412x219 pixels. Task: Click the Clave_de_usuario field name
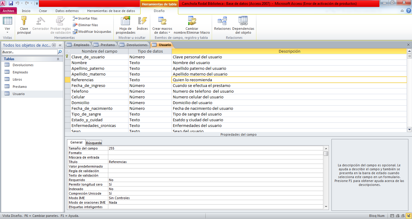pyautogui.click(x=99, y=57)
